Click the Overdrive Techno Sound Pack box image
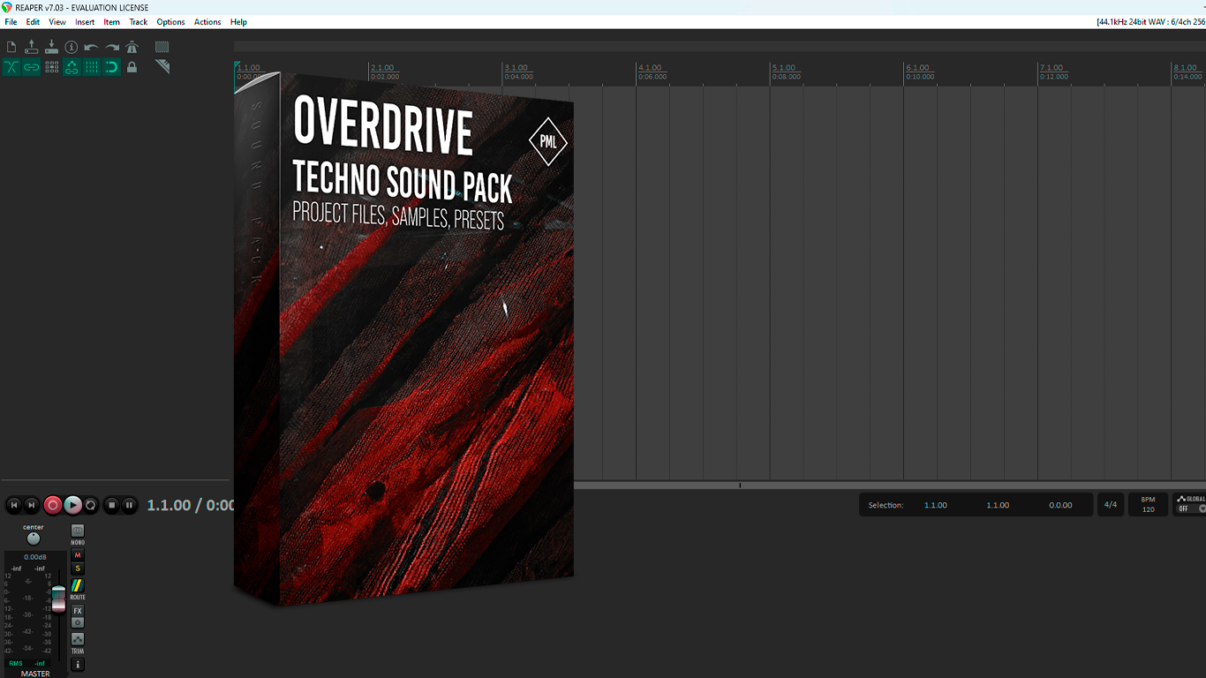Screen dimensions: 1206x678 click(x=403, y=339)
